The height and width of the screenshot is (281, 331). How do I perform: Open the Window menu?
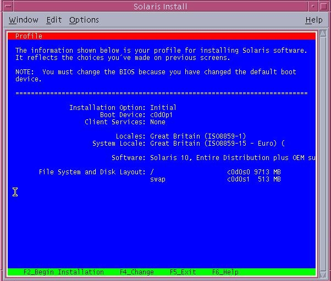point(24,20)
